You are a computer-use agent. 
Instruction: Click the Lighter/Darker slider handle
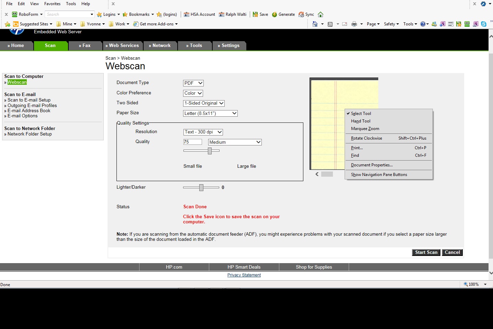201,187
